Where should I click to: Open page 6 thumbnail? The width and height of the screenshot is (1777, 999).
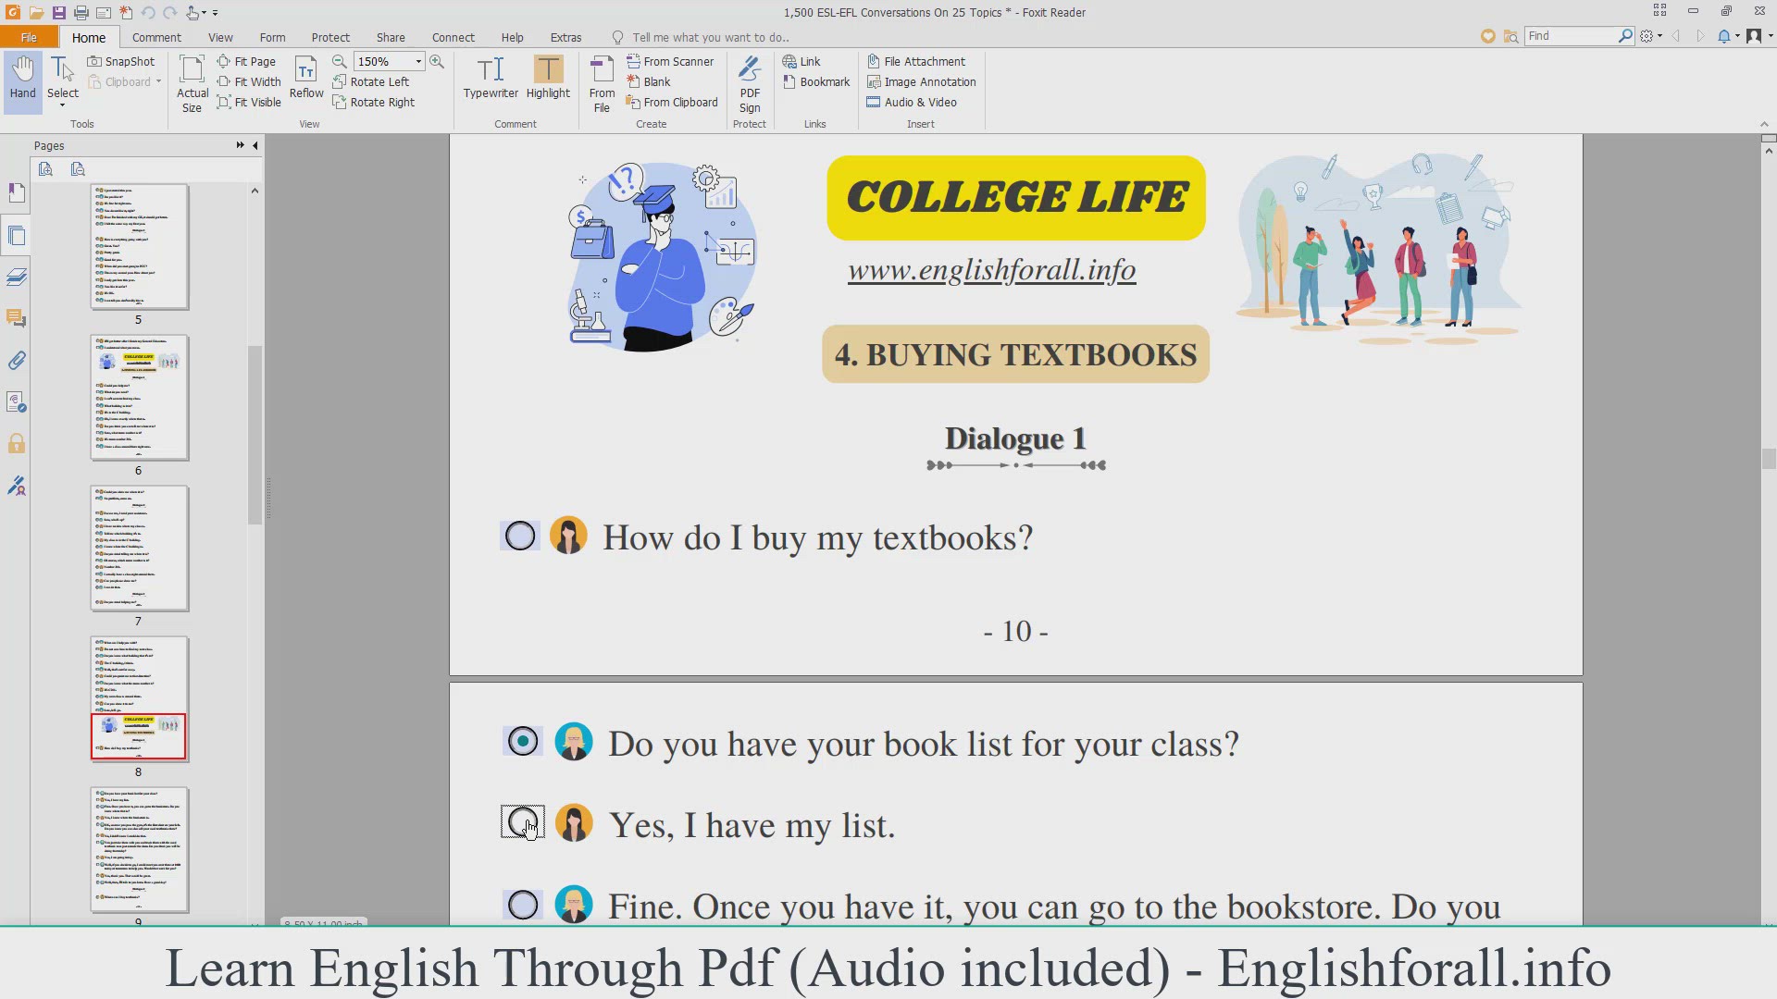[139, 398]
